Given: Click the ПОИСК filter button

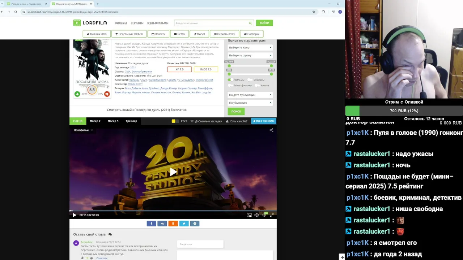Looking at the screenshot, I should pyautogui.click(x=236, y=111).
